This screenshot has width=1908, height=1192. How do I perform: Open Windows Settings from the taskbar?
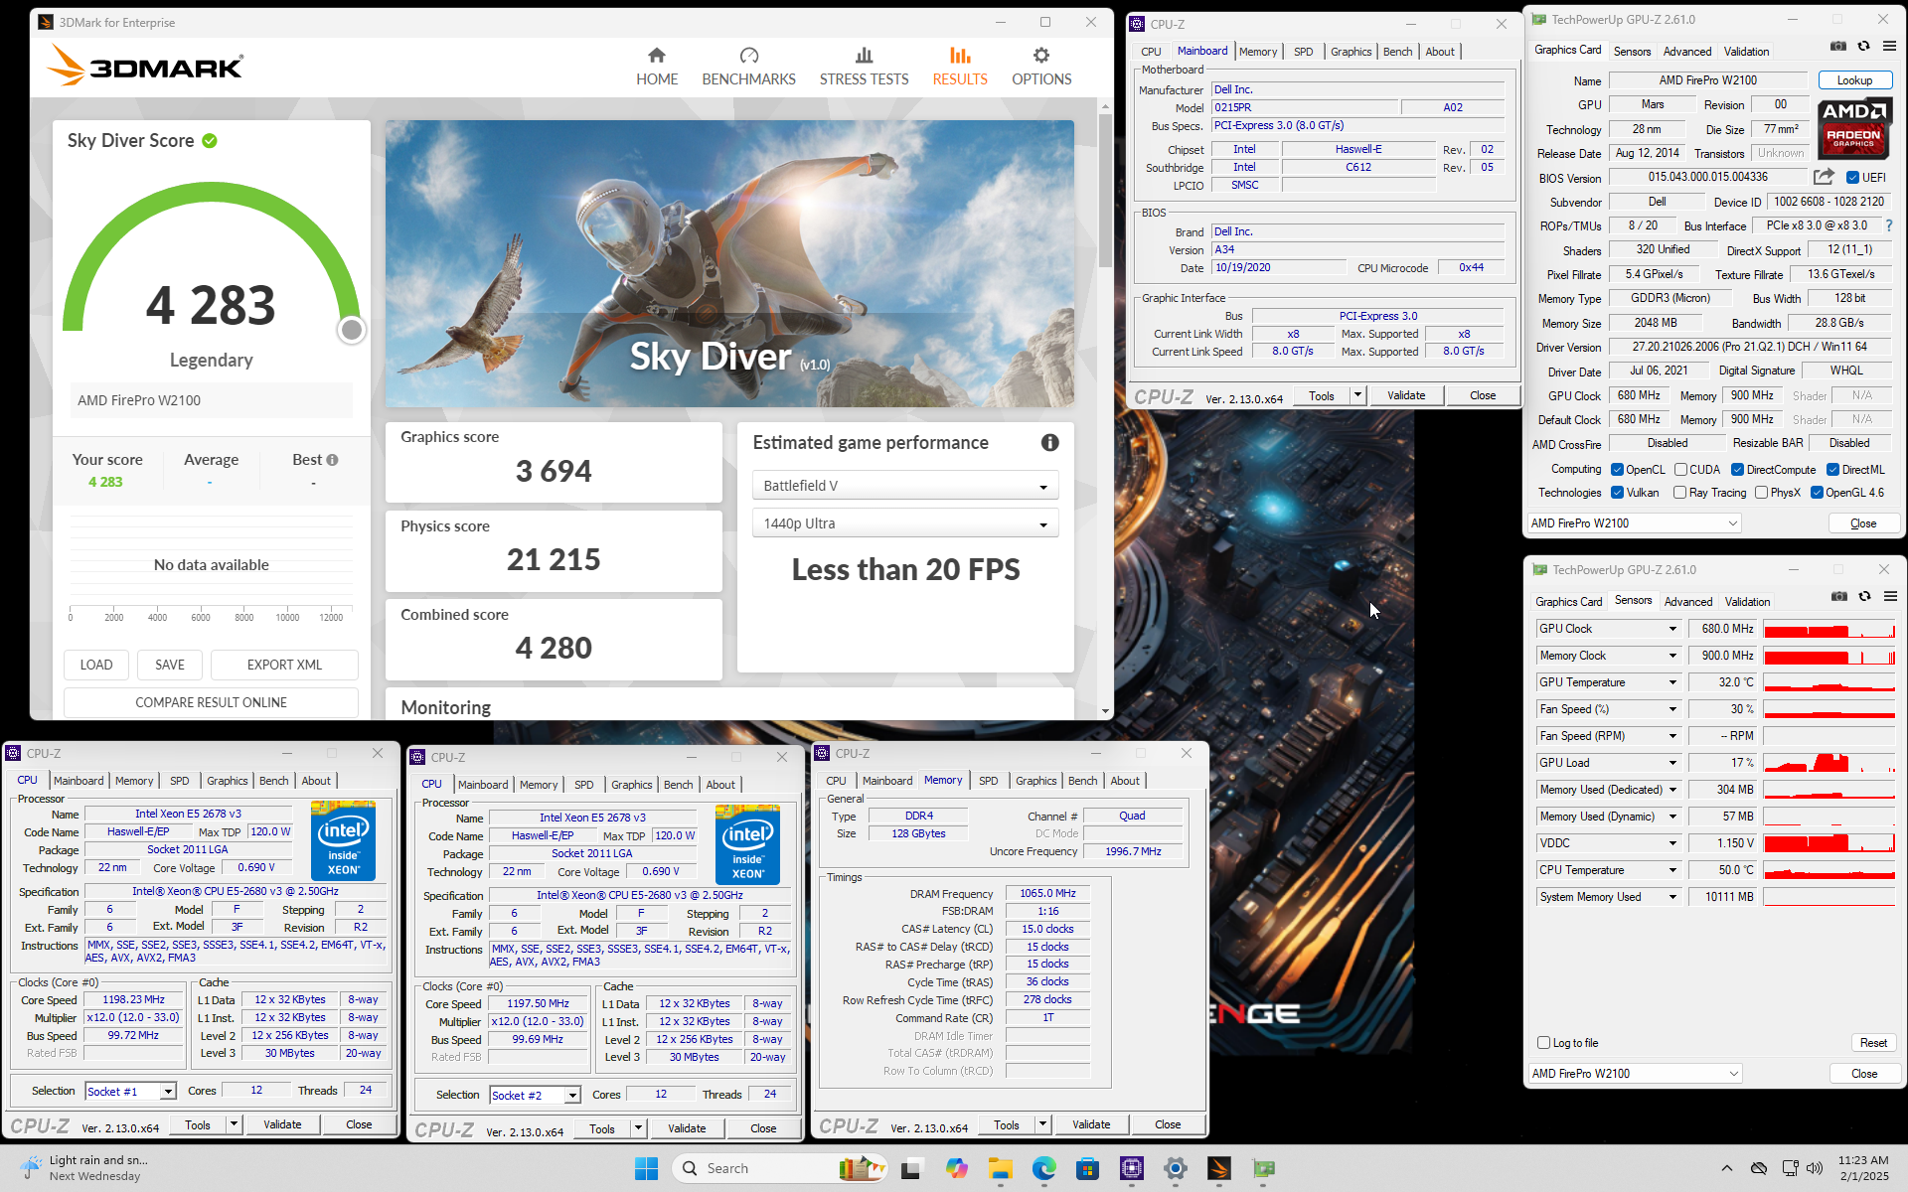click(1176, 1168)
